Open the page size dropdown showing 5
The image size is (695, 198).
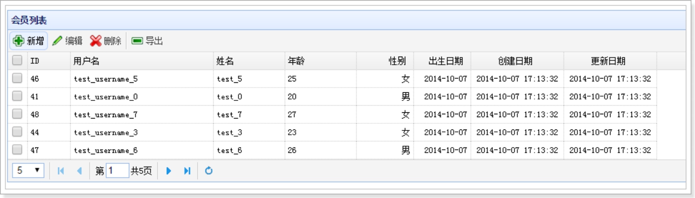click(28, 170)
